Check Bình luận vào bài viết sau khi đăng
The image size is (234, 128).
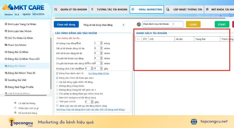57,106
